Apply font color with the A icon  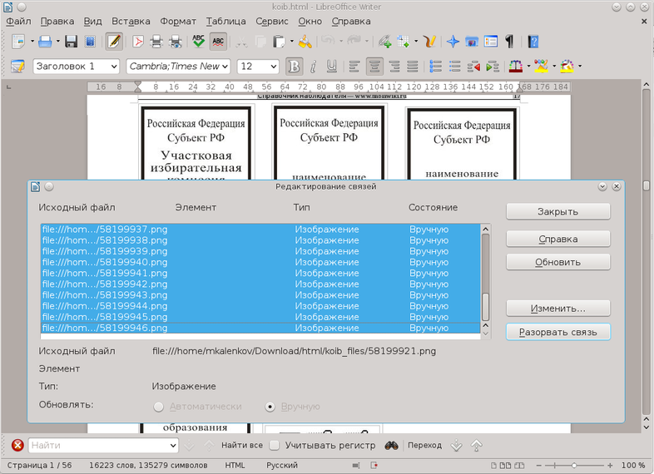point(516,66)
